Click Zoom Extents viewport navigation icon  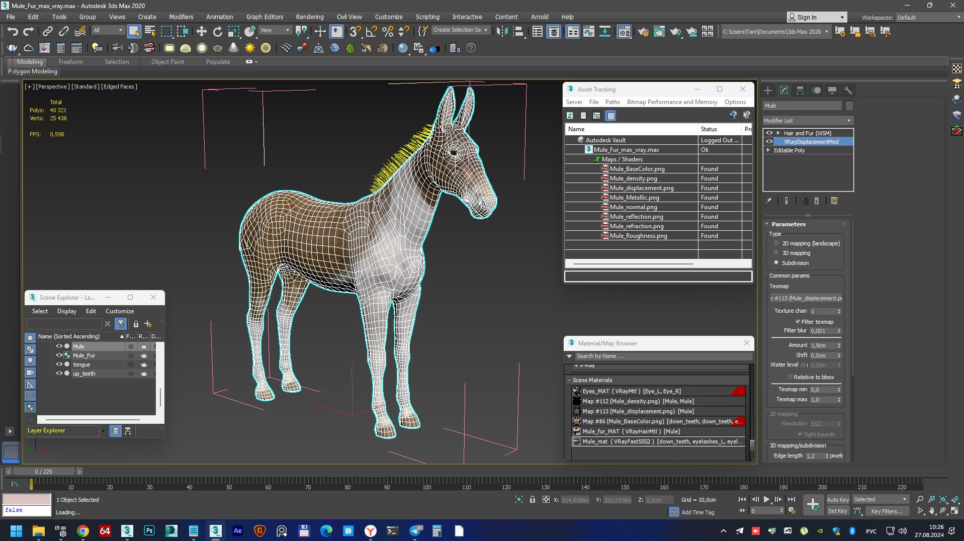[943, 500]
